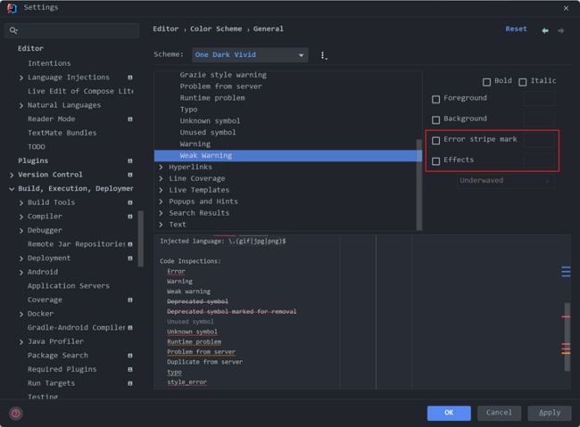Image resolution: width=580 pixels, height=427 pixels.
Task: Click project-level icon next to Build Tools
Action: [x=130, y=202]
